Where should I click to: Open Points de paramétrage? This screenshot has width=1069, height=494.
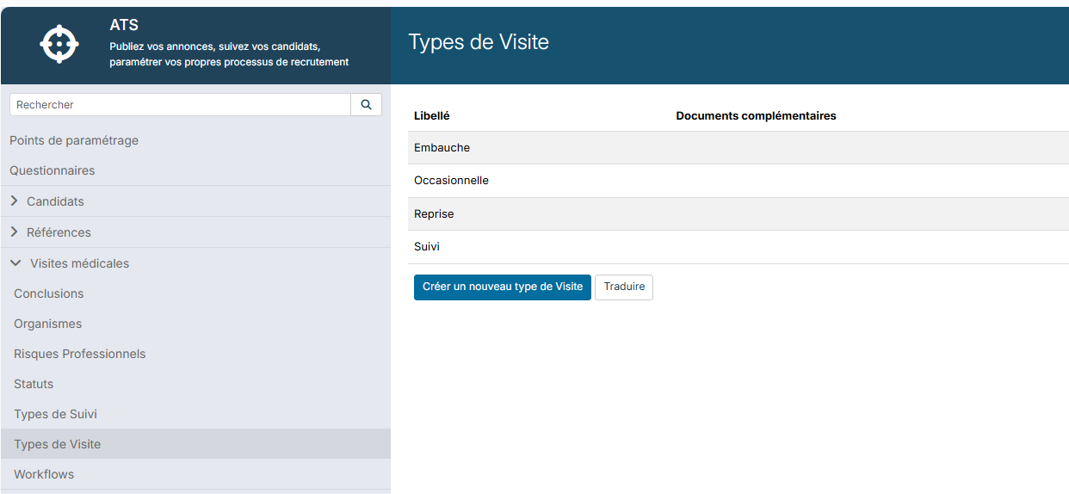click(x=74, y=140)
